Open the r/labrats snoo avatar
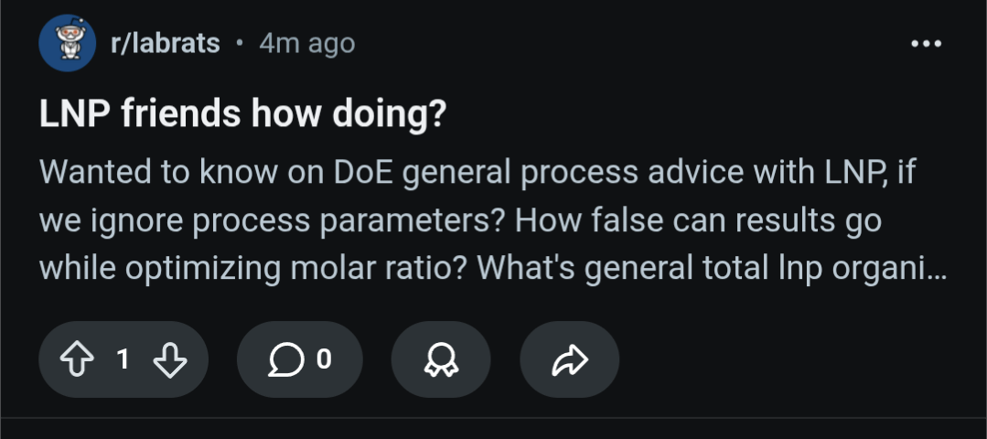The width and height of the screenshot is (987, 439). [67, 43]
